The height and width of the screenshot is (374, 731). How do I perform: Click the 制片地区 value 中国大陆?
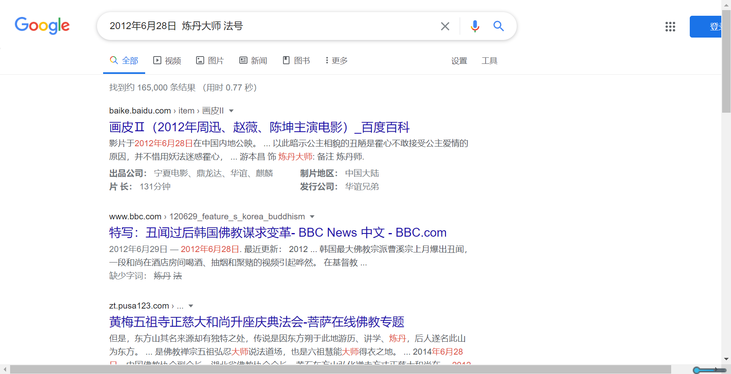click(362, 173)
